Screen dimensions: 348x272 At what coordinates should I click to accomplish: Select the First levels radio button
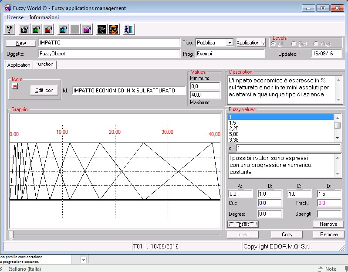coord(294,44)
